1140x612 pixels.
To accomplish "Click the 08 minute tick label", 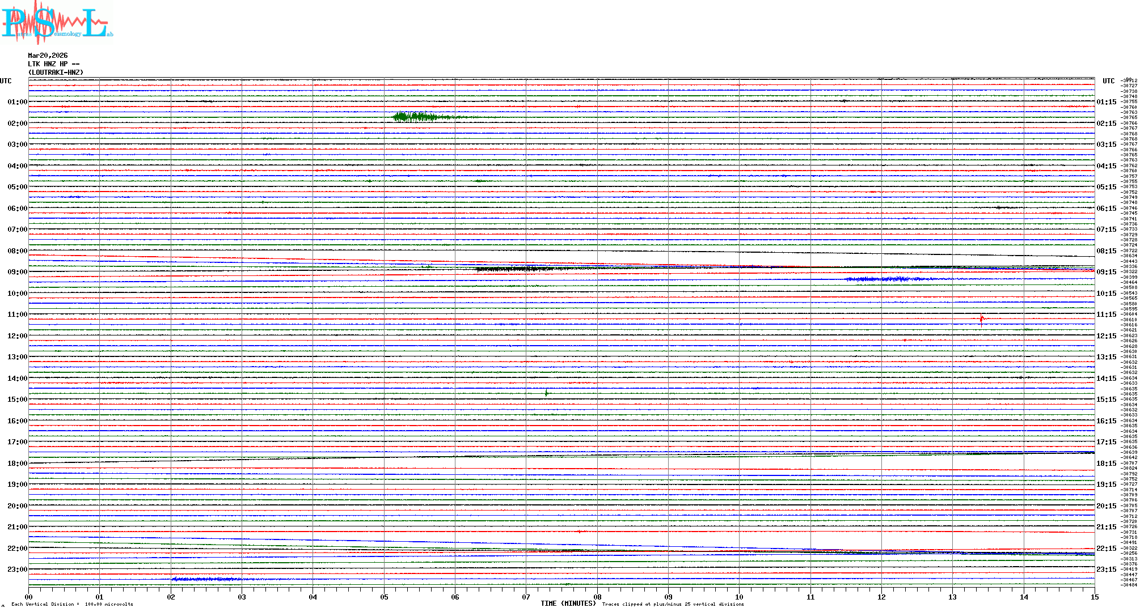I will click(597, 597).
